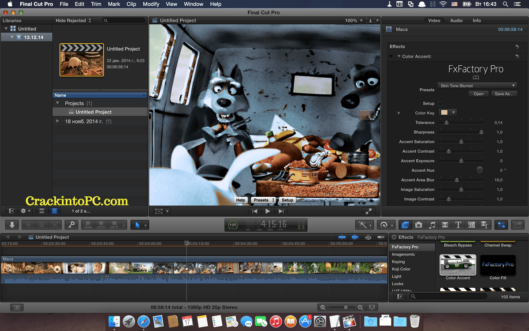Image resolution: width=529 pixels, height=331 pixels.
Task: Open FxFactory Pro book help icon
Action: pos(476,78)
